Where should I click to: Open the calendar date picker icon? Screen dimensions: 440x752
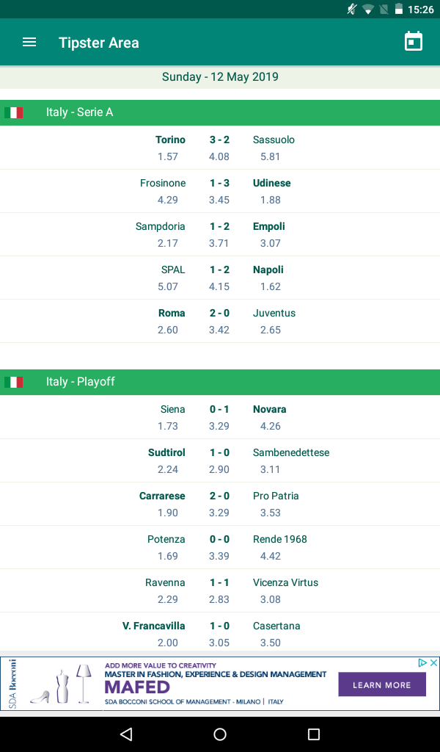click(413, 42)
